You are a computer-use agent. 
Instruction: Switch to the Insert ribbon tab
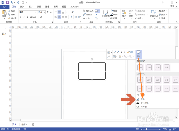click(22, 6)
